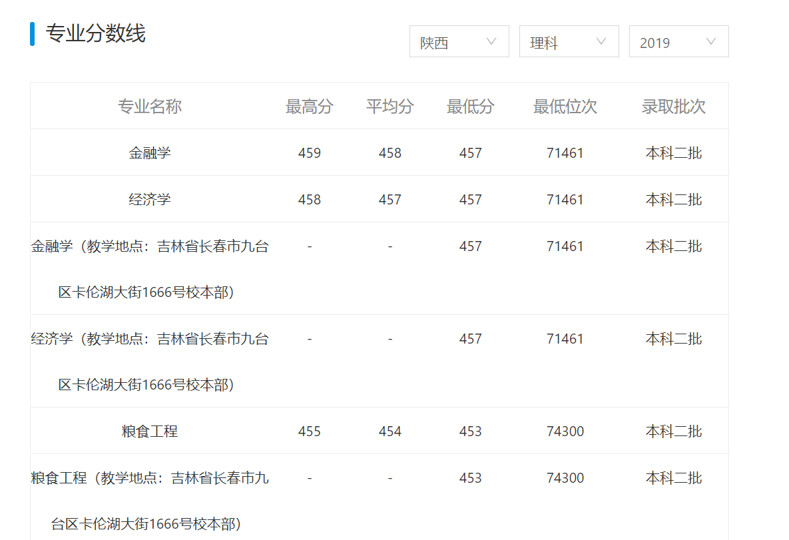Image resolution: width=789 pixels, height=540 pixels.
Task: Open the 陕西 province dropdown
Action: click(x=459, y=41)
